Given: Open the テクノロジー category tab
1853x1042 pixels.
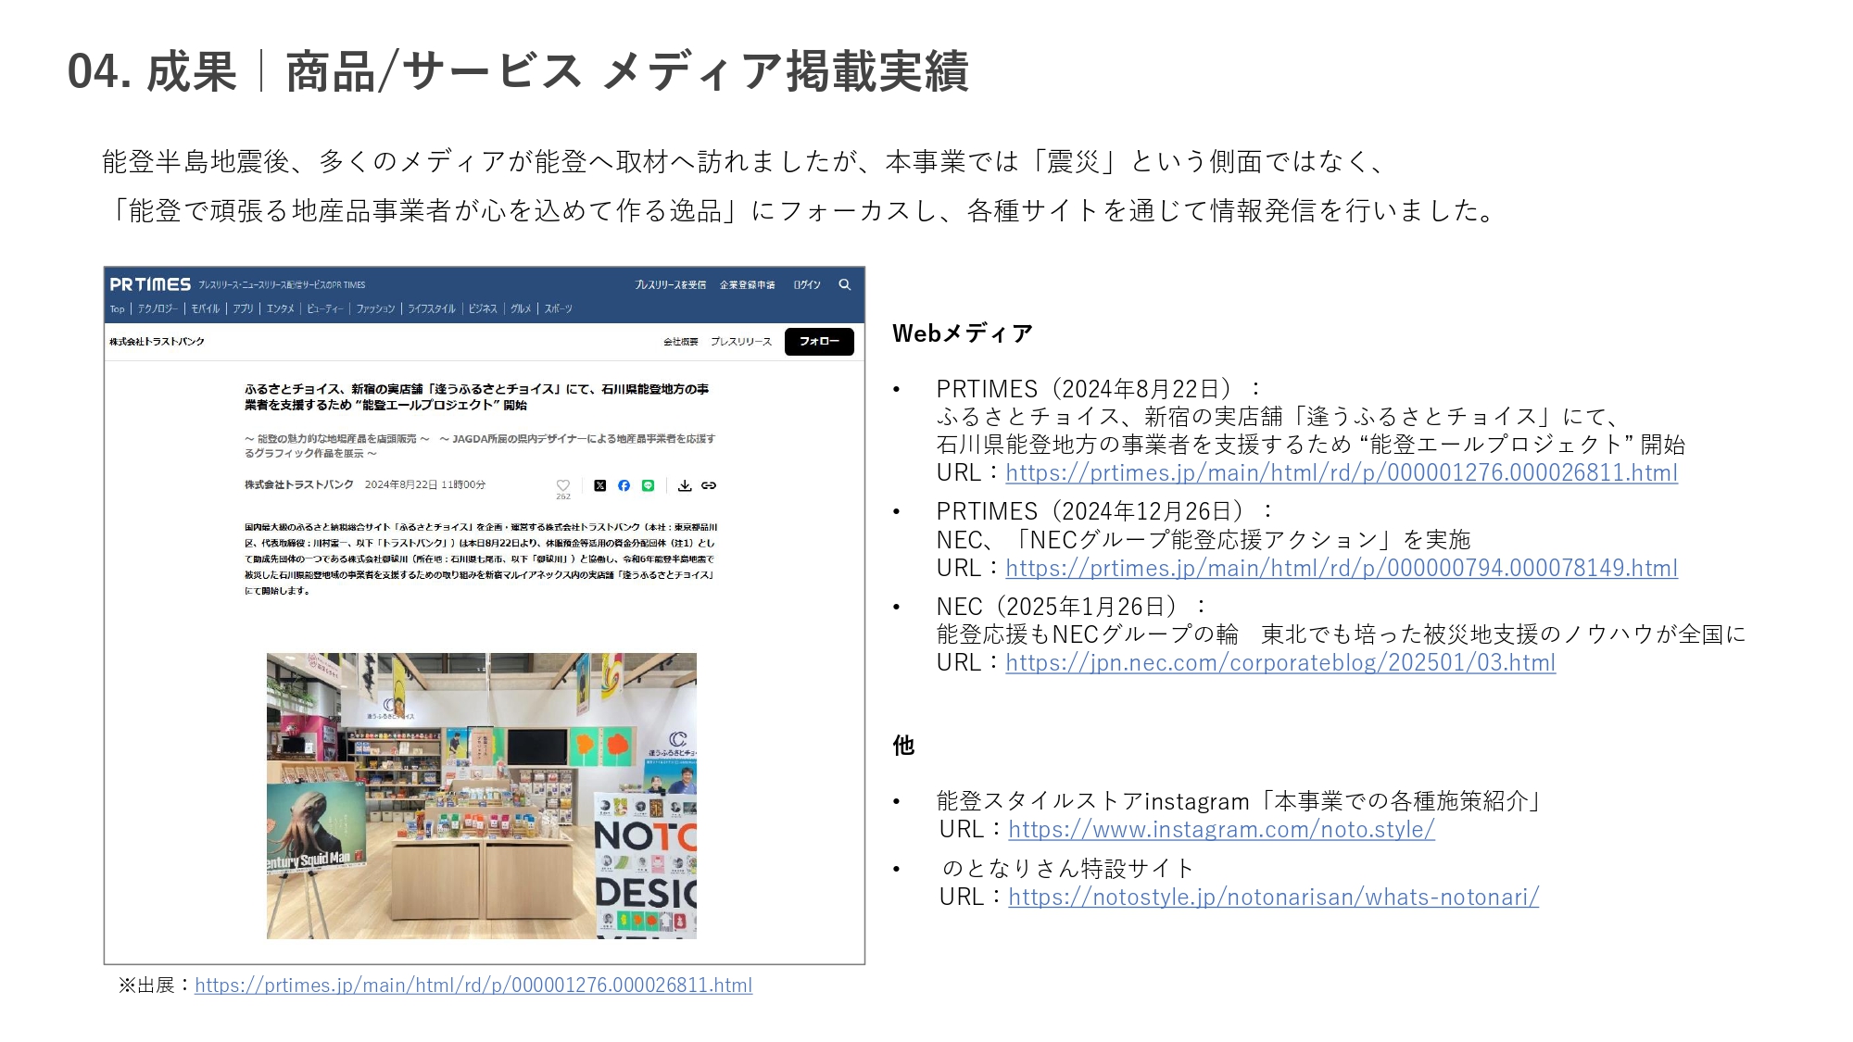Looking at the screenshot, I should point(158,308).
